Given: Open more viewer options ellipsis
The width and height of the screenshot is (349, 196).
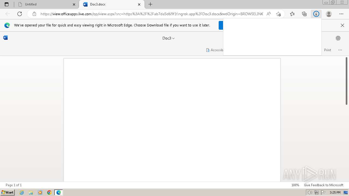Looking at the screenshot, I should tap(340, 50).
